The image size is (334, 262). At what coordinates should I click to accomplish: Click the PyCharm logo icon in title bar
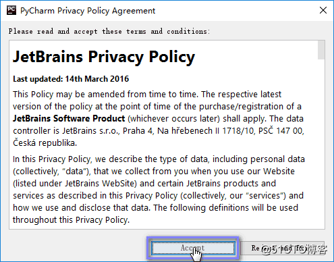11,10
